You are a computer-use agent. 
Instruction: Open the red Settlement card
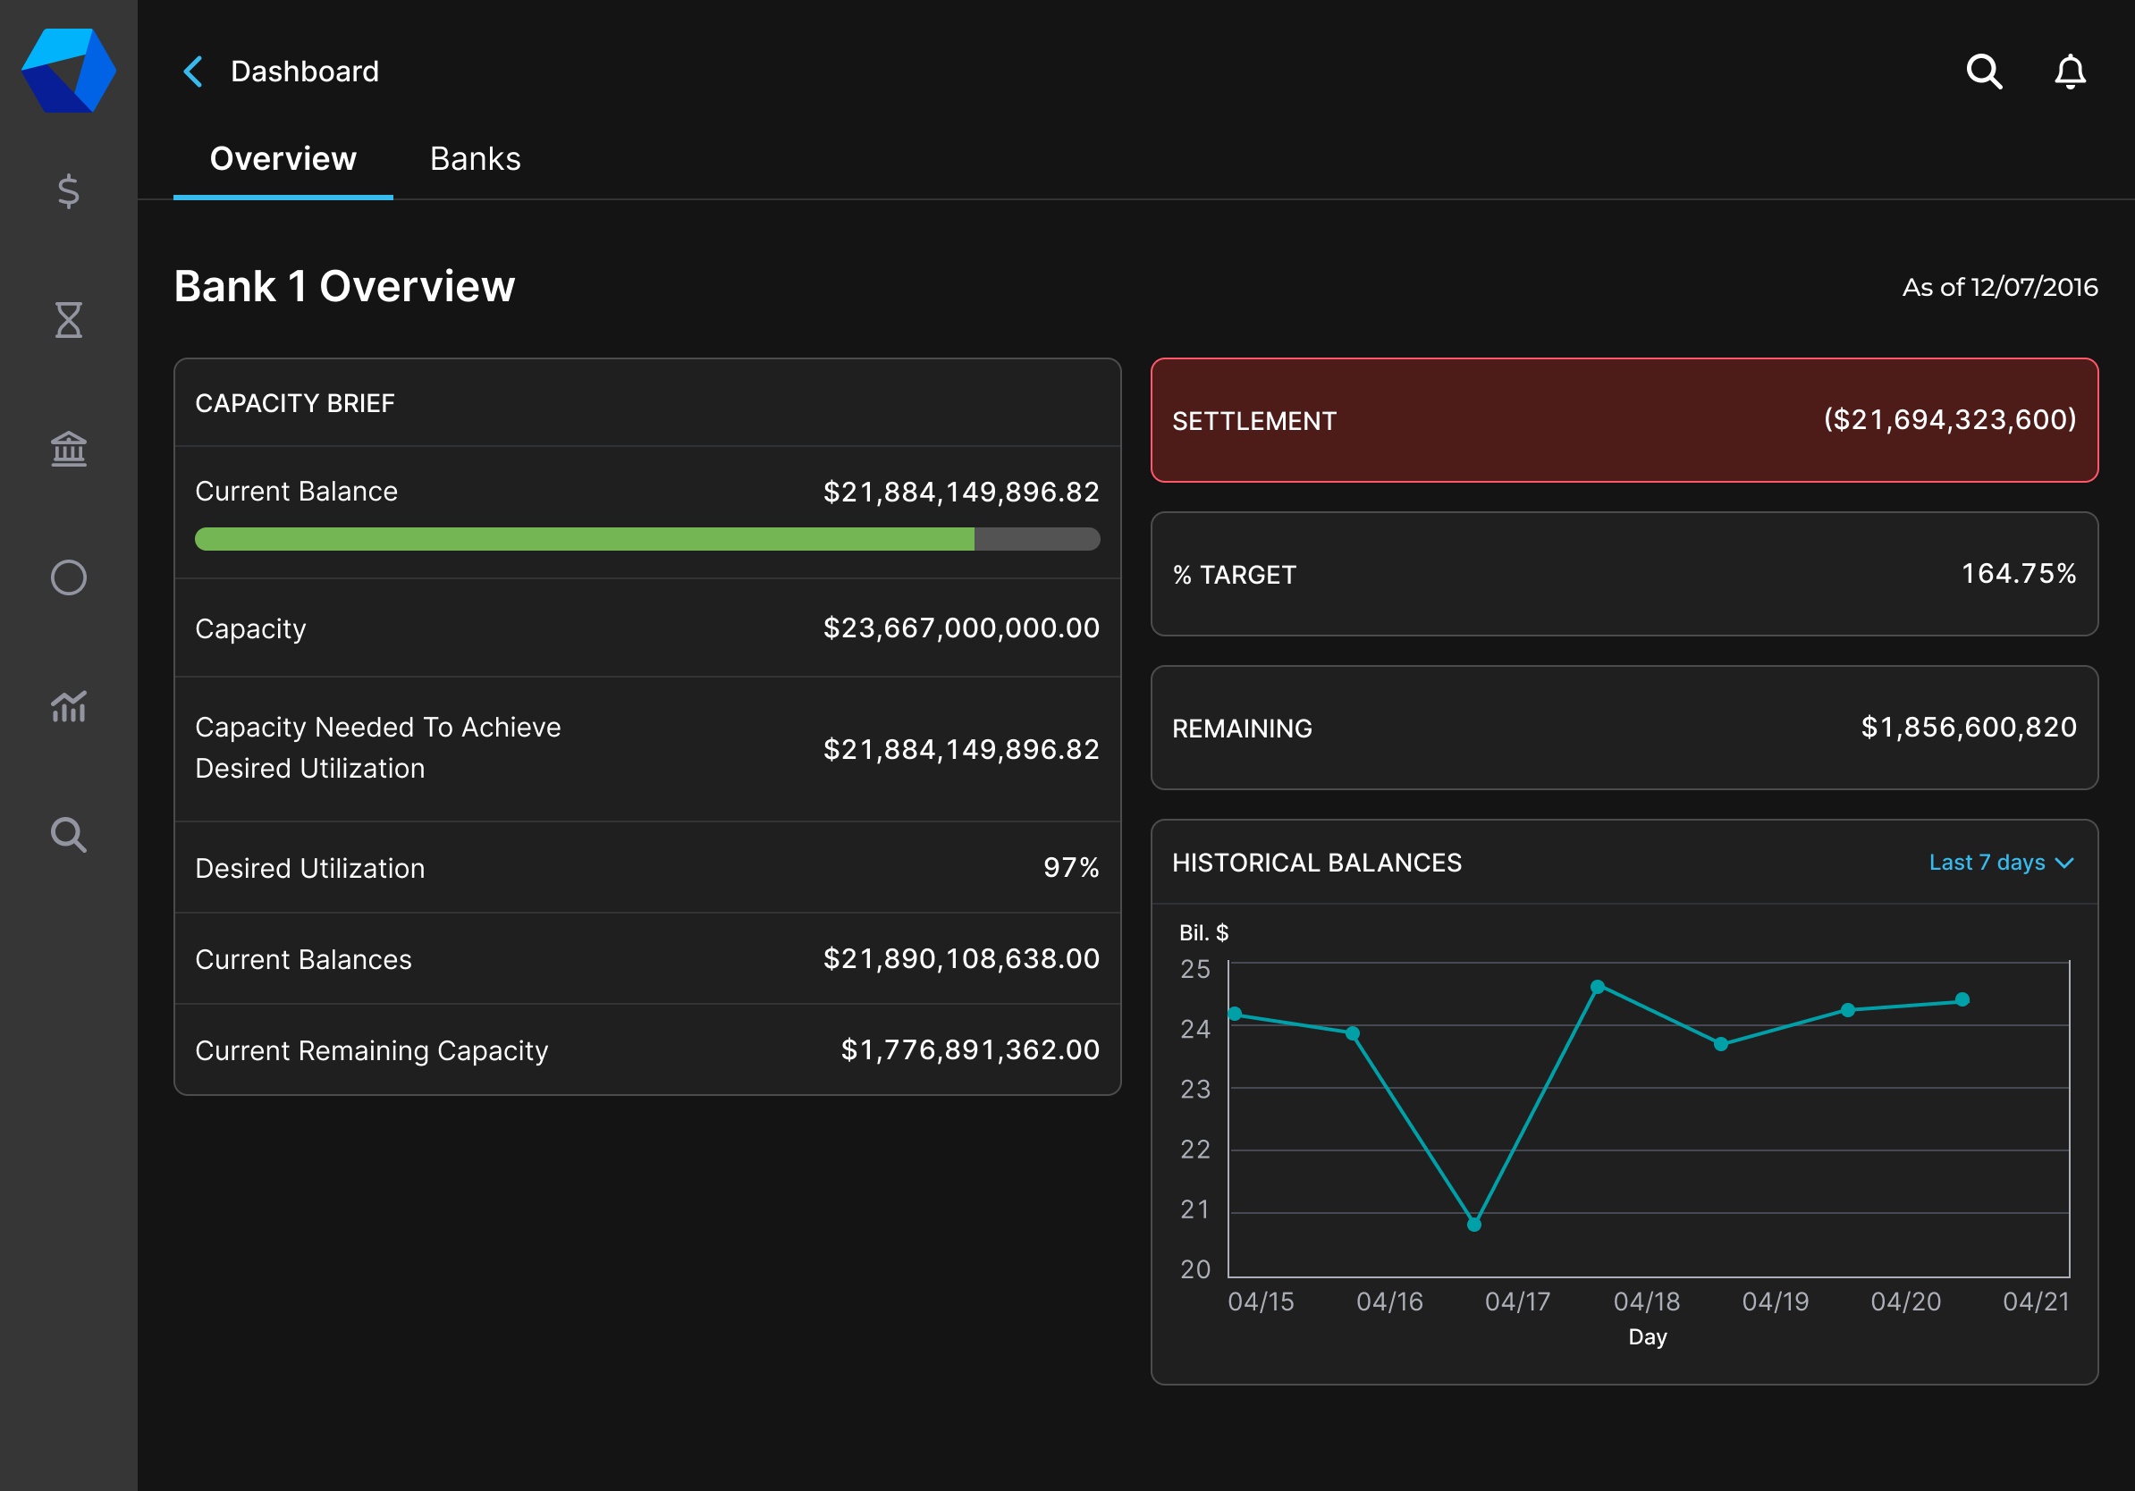coord(1624,420)
